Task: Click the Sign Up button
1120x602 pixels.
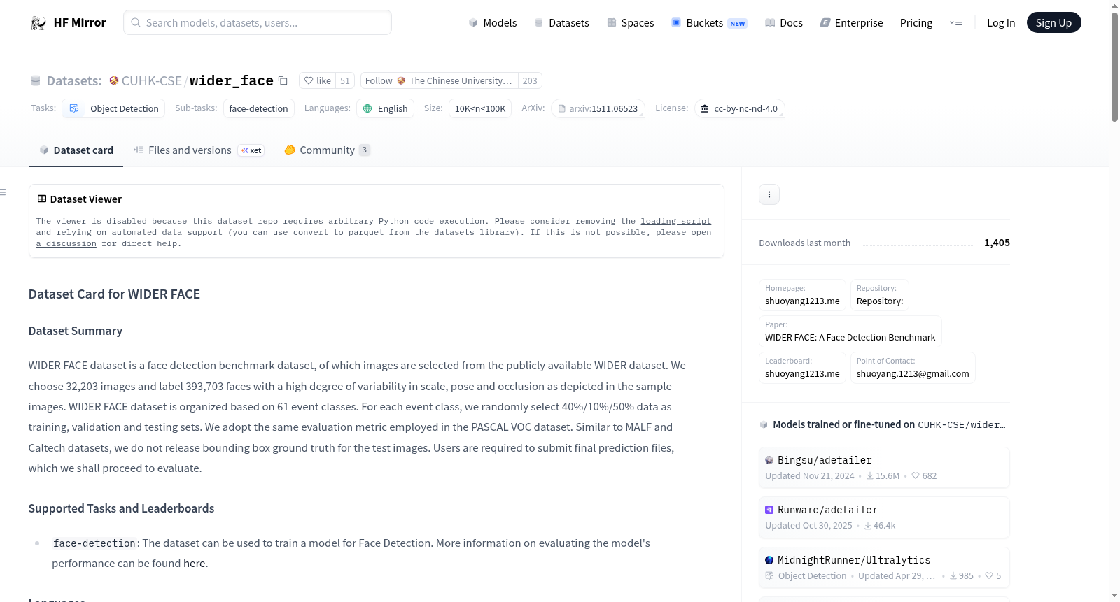Action: pos(1053,23)
